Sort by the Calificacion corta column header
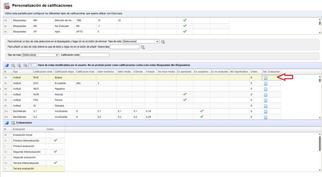 [x=43, y=72]
